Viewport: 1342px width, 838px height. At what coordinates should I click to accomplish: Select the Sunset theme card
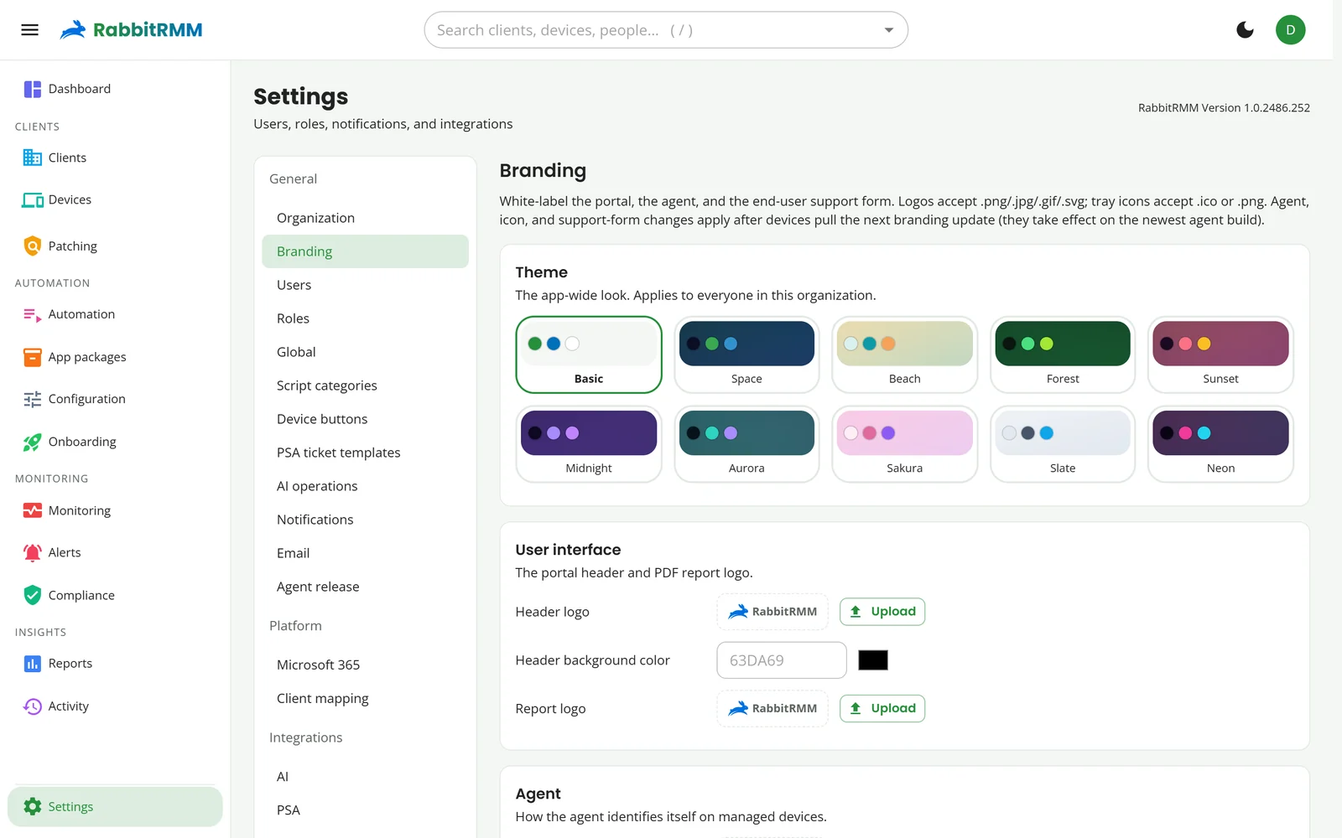1220,354
